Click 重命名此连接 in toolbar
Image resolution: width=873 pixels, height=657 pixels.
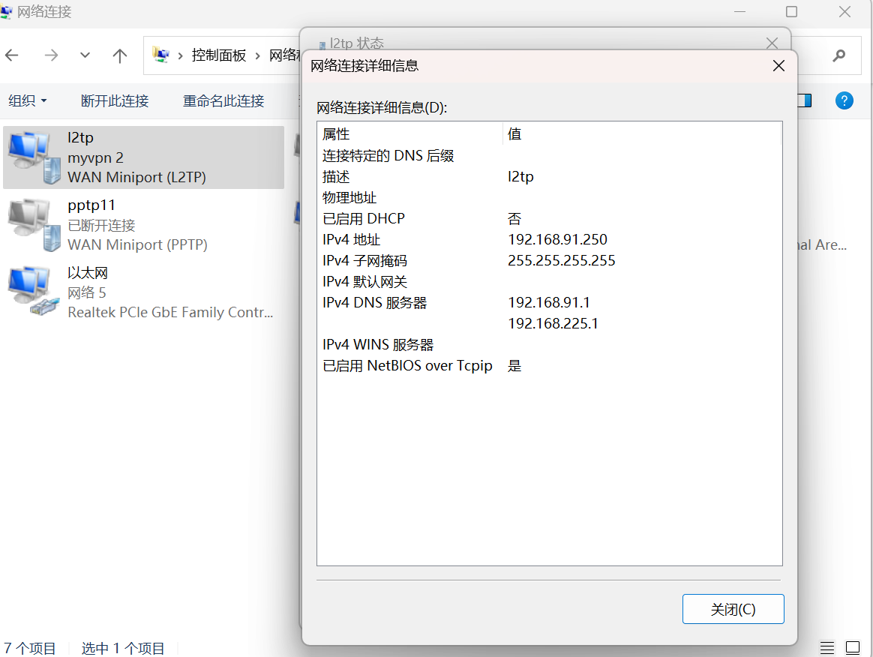pos(223,100)
